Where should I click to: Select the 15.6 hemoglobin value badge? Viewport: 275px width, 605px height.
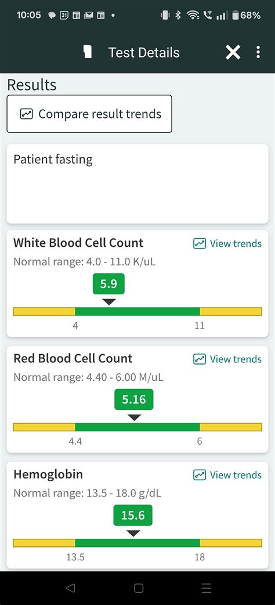133,516
